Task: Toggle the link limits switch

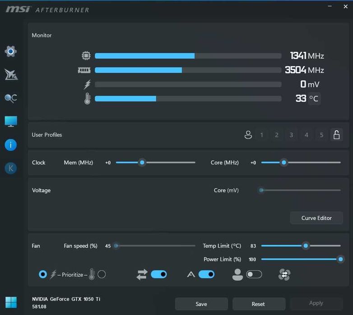Action: click(x=159, y=274)
